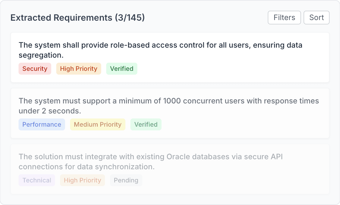This screenshot has height=205, width=340.
Task: Select the Performance tag on the concurrent users requirement
Action: (x=42, y=124)
